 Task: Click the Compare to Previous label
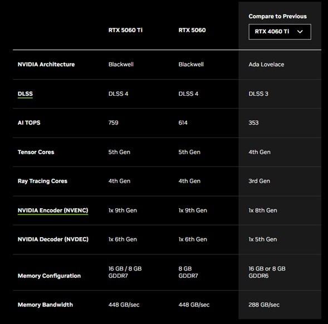[x=277, y=16]
